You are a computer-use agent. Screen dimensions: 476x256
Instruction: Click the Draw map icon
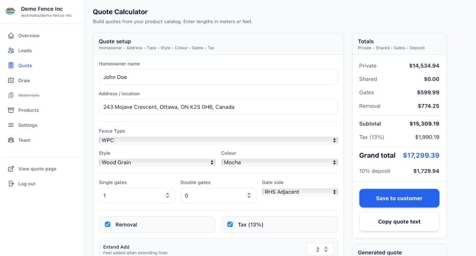click(x=11, y=80)
